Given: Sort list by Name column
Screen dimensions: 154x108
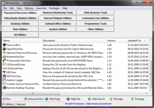Looking at the screenshot, I should tap(22, 40).
